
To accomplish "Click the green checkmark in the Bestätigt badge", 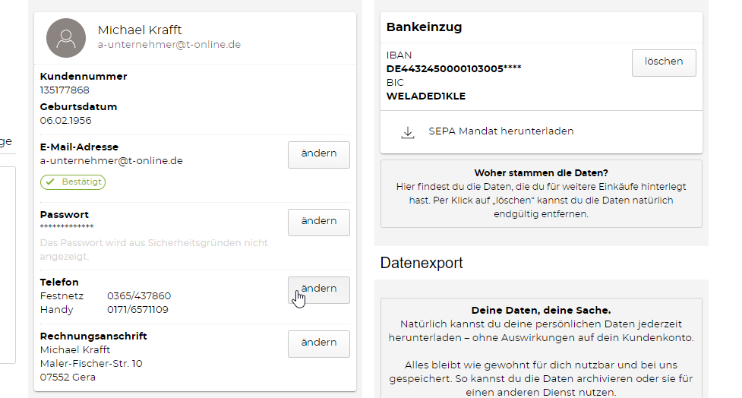I will coord(50,182).
